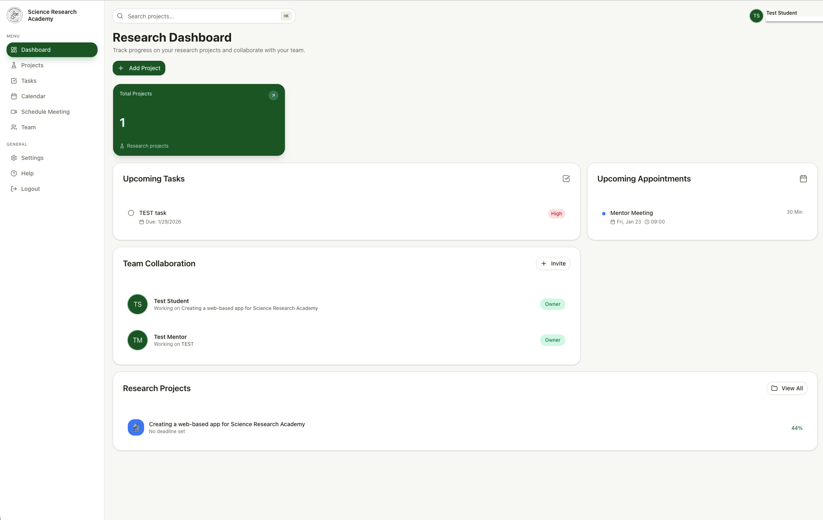Log out using the Logout item

[x=30, y=189]
